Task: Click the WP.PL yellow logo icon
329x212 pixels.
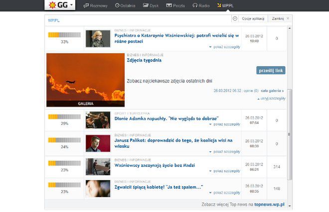Action: pyautogui.click(x=219, y=5)
